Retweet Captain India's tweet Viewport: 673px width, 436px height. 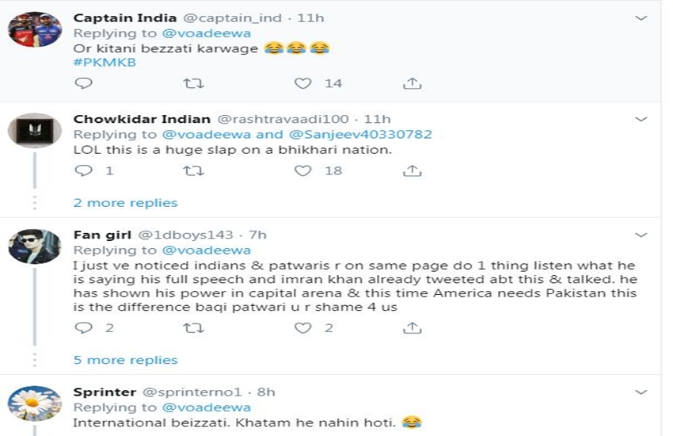193,83
